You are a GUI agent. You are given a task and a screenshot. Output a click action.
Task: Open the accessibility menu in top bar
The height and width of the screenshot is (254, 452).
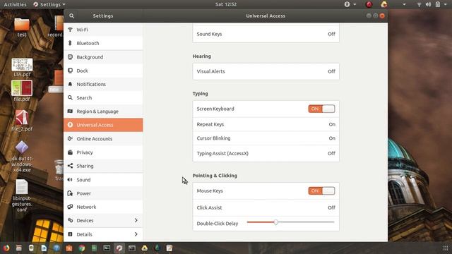350,4
